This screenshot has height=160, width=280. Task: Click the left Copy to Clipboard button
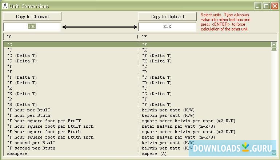[x=32, y=17]
